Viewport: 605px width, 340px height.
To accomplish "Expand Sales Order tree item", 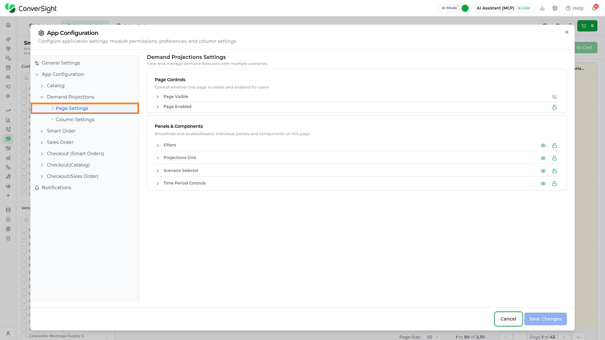I will (42, 143).
